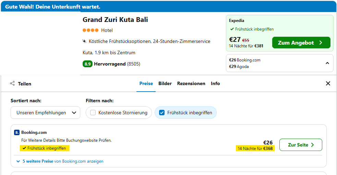The width and height of the screenshot is (337, 175).
Task: Click the 8.9 green rating badge
Action: click(x=87, y=64)
